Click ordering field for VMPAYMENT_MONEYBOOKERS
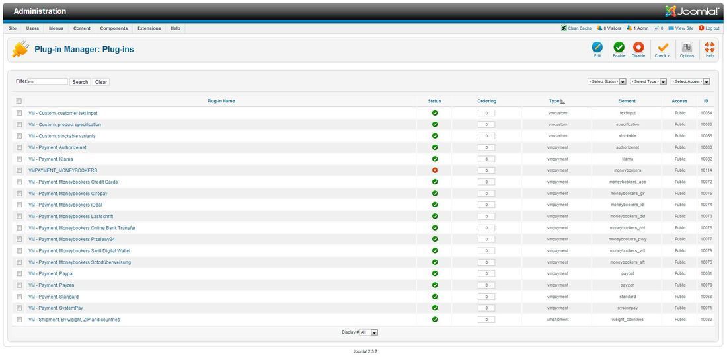 point(486,170)
